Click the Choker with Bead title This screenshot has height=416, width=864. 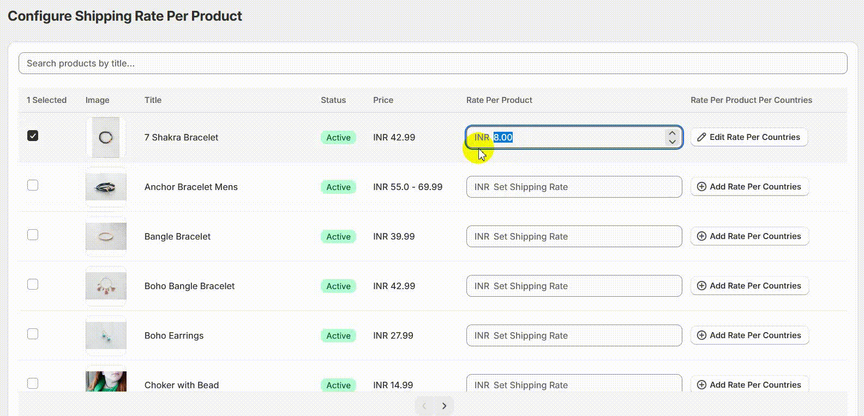pos(182,385)
